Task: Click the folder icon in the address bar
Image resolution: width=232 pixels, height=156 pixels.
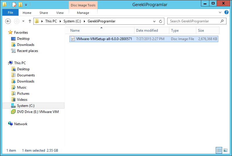Action: point(37,21)
